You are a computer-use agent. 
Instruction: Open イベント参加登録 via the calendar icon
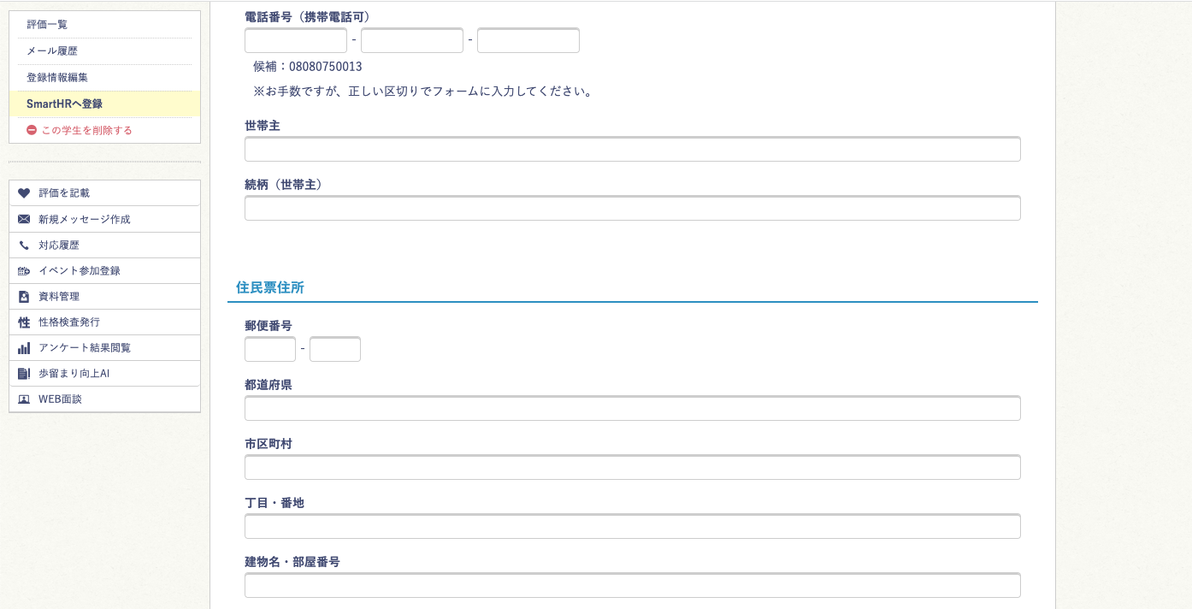[x=23, y=270]
